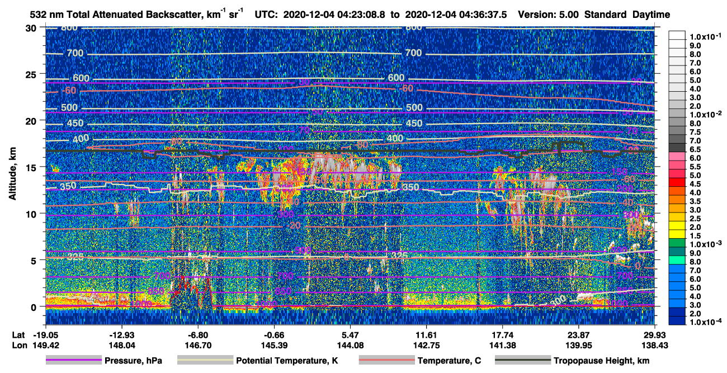Select longitude value 146.70
This screenshot has height=373, width=727.
coord(198,345)
